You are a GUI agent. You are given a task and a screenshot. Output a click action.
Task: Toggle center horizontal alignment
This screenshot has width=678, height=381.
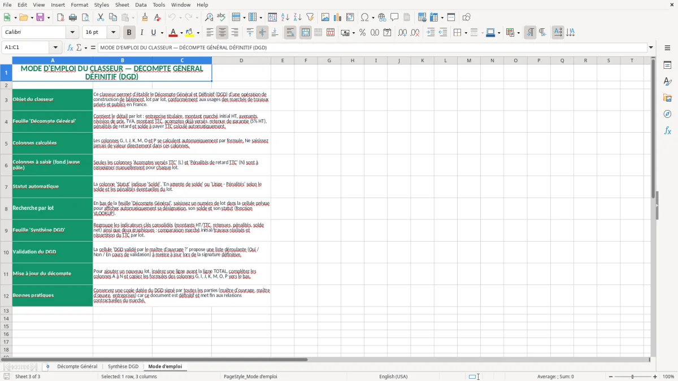pos(222,33)
